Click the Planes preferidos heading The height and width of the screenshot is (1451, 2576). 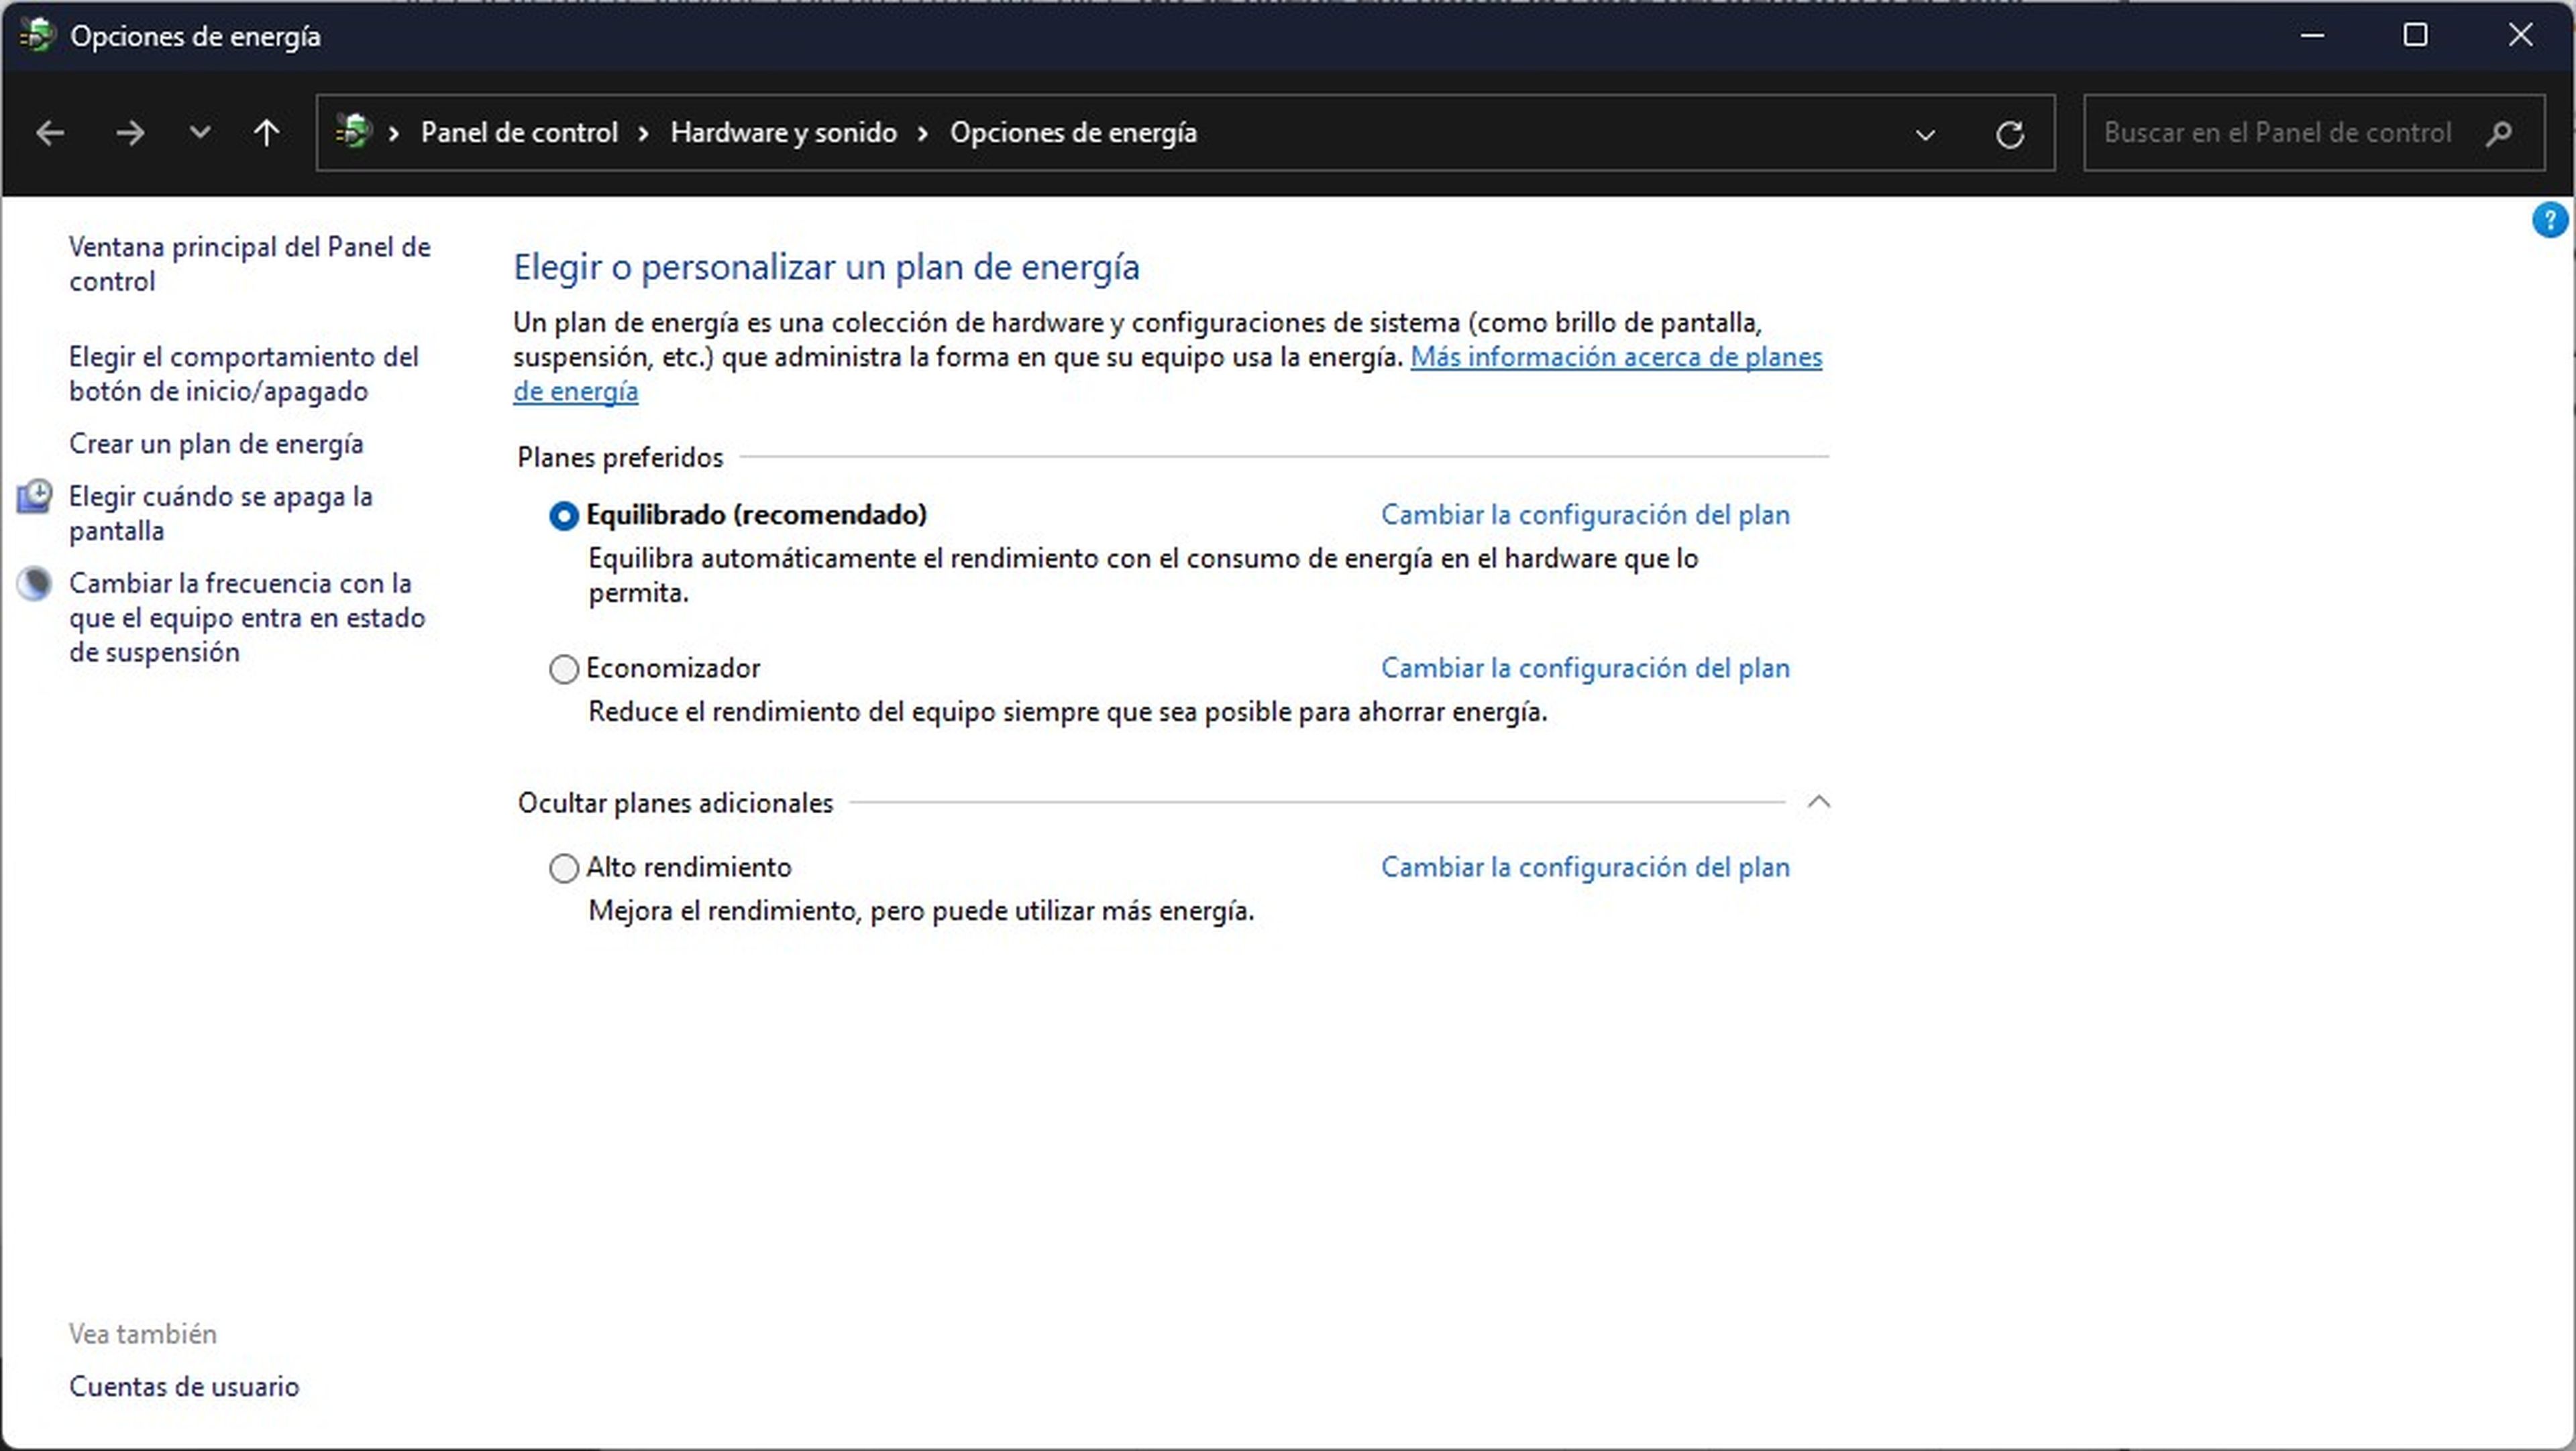click(x=620, y=458)
